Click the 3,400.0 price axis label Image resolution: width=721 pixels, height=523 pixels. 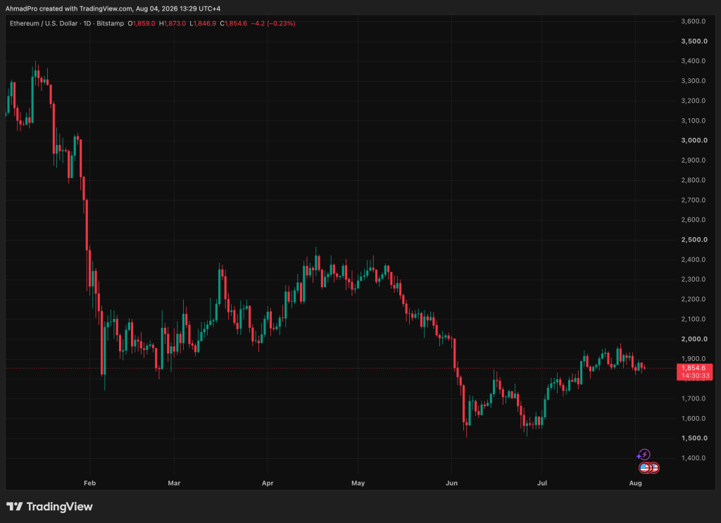694,61
